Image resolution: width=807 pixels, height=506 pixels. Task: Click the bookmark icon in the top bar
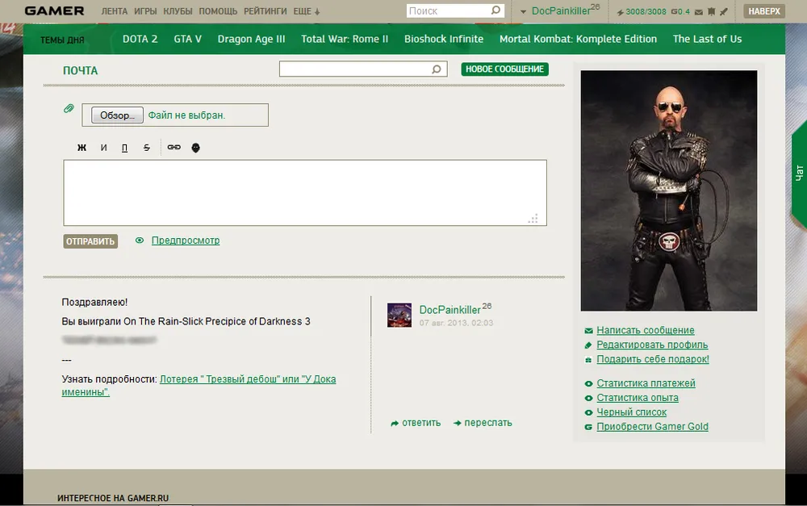click(x=711, y=12)
